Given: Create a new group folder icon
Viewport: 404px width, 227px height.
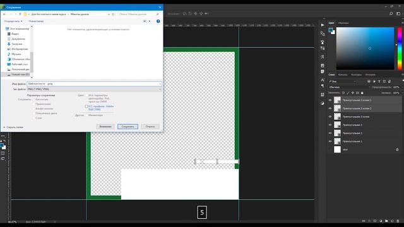Looking at the screenshot, I should click(x=386, y=221).
